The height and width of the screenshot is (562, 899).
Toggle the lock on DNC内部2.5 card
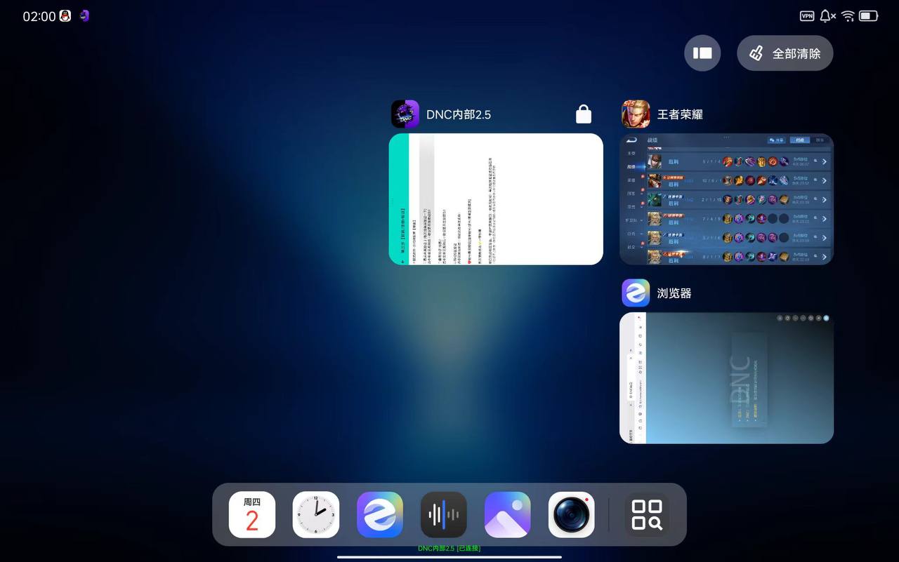[584, 114]
